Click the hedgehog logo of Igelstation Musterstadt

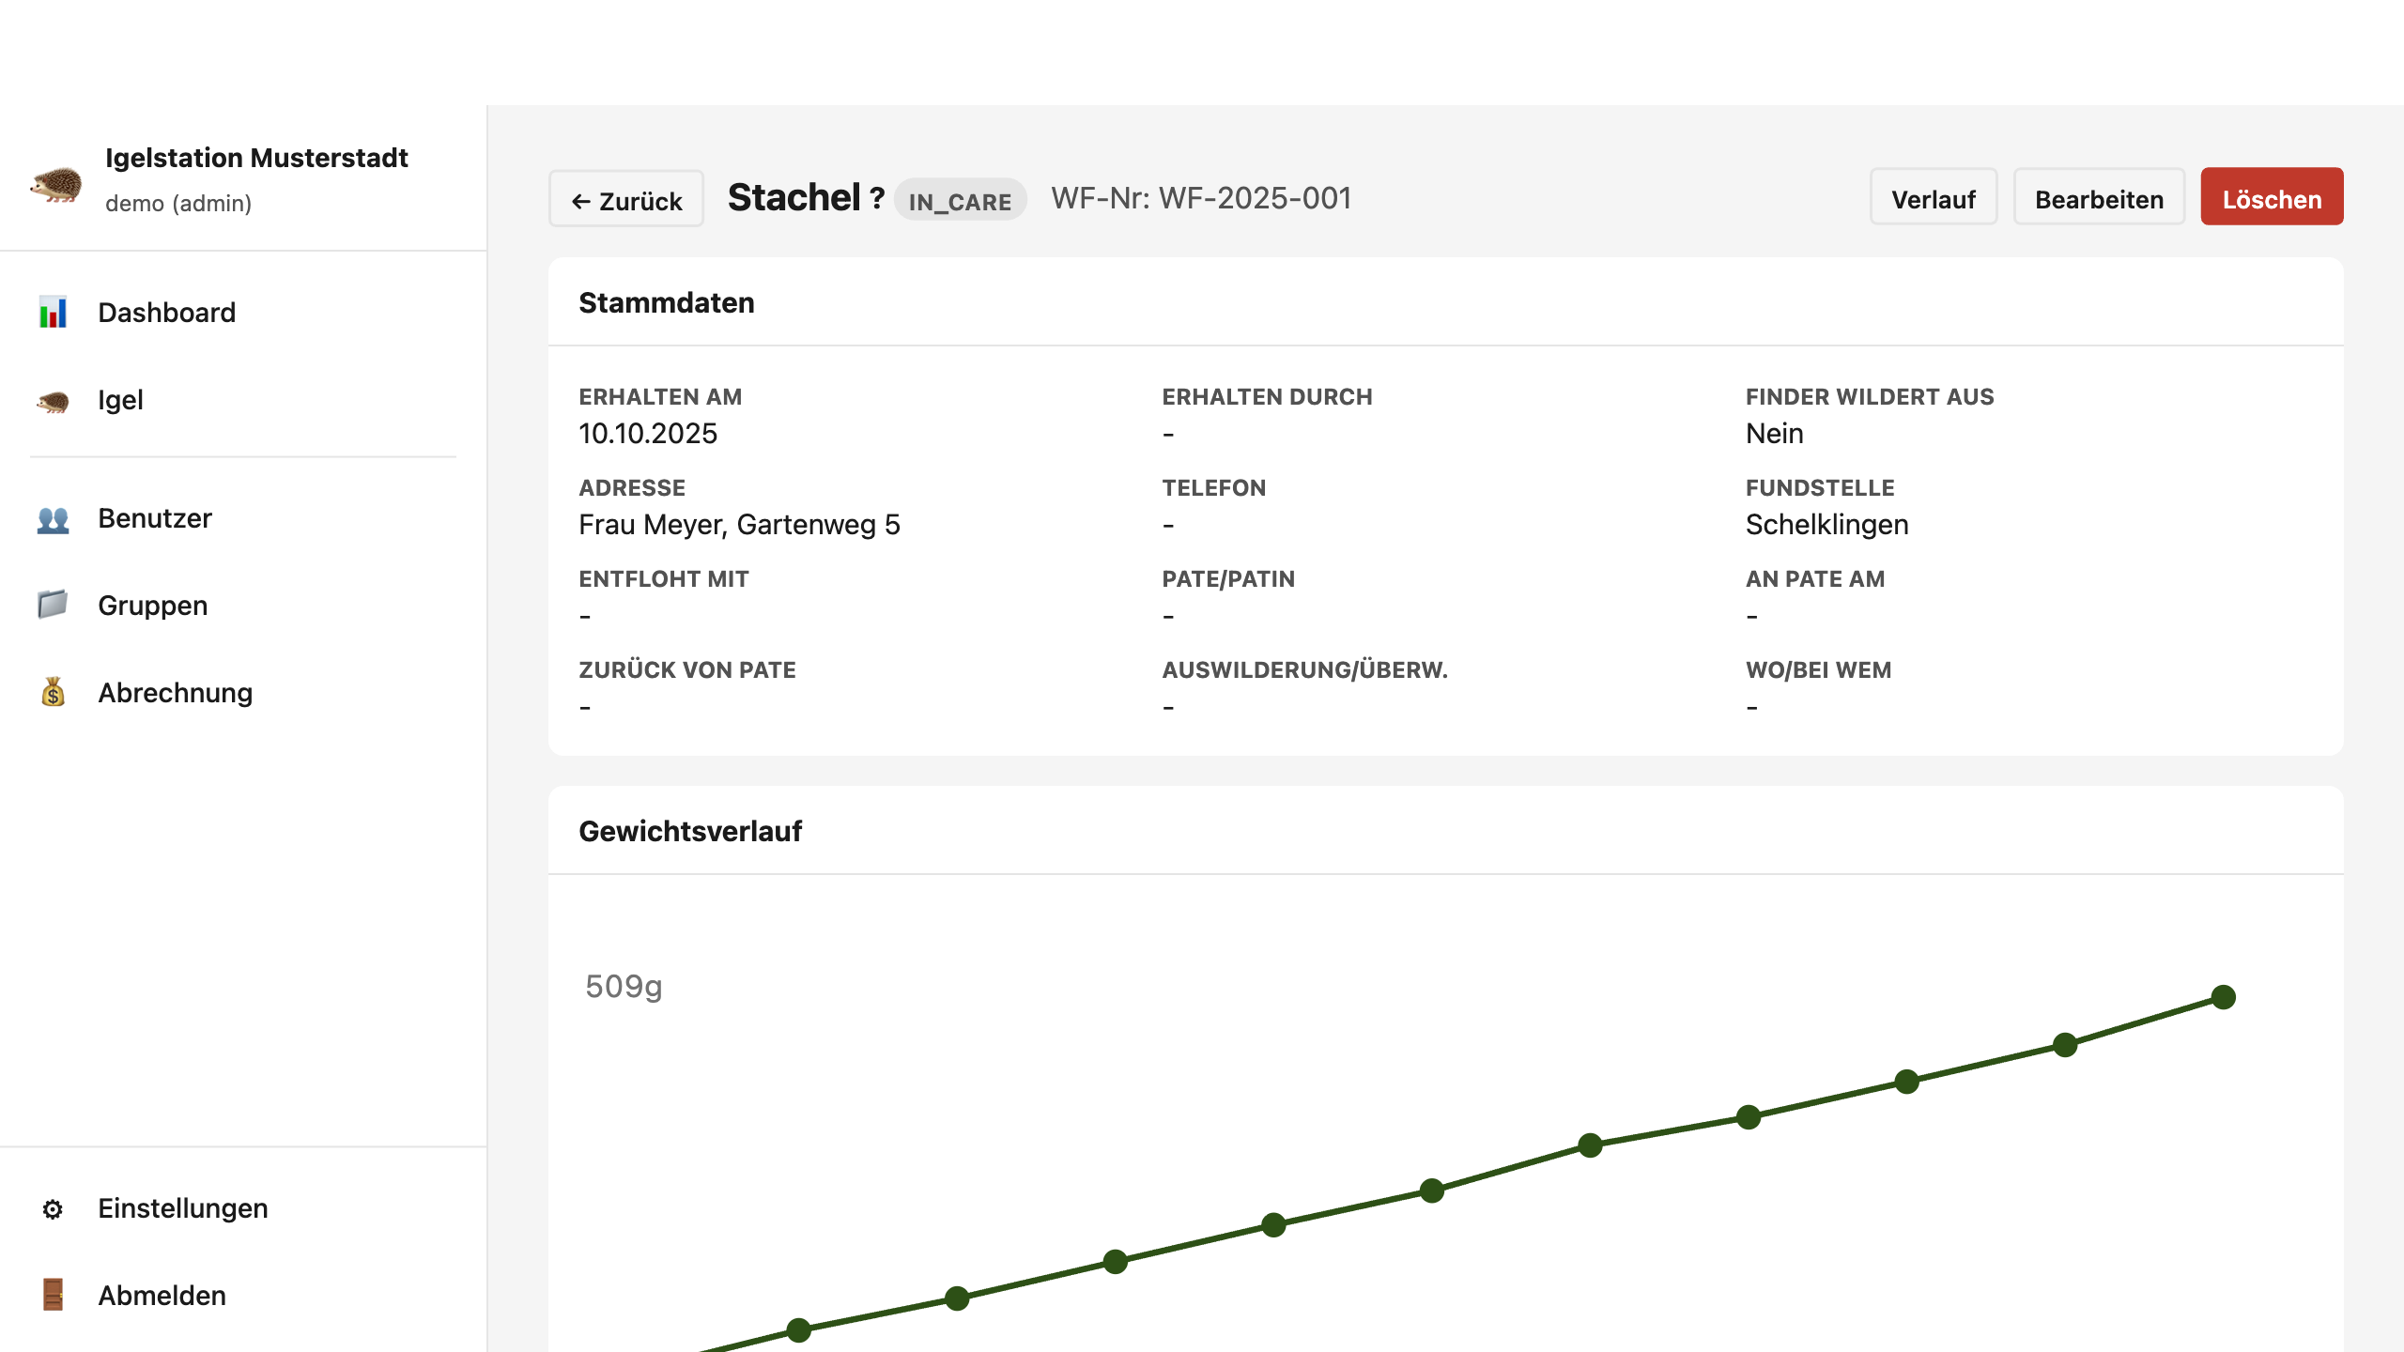(56, 184)
